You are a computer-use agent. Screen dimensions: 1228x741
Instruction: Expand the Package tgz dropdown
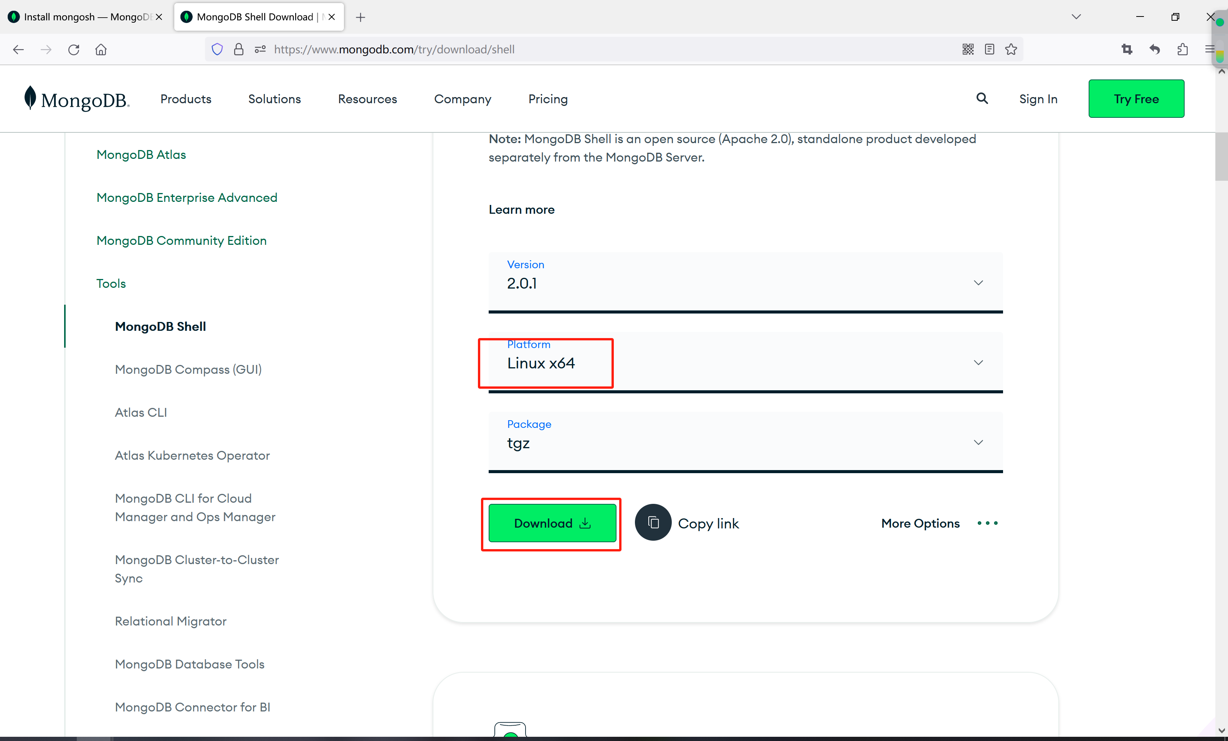745,442
